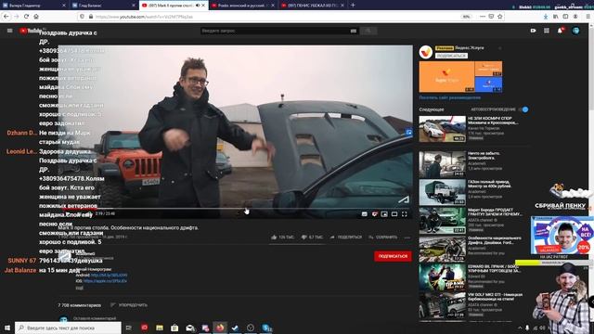Seek using the video progress bar

235,208
